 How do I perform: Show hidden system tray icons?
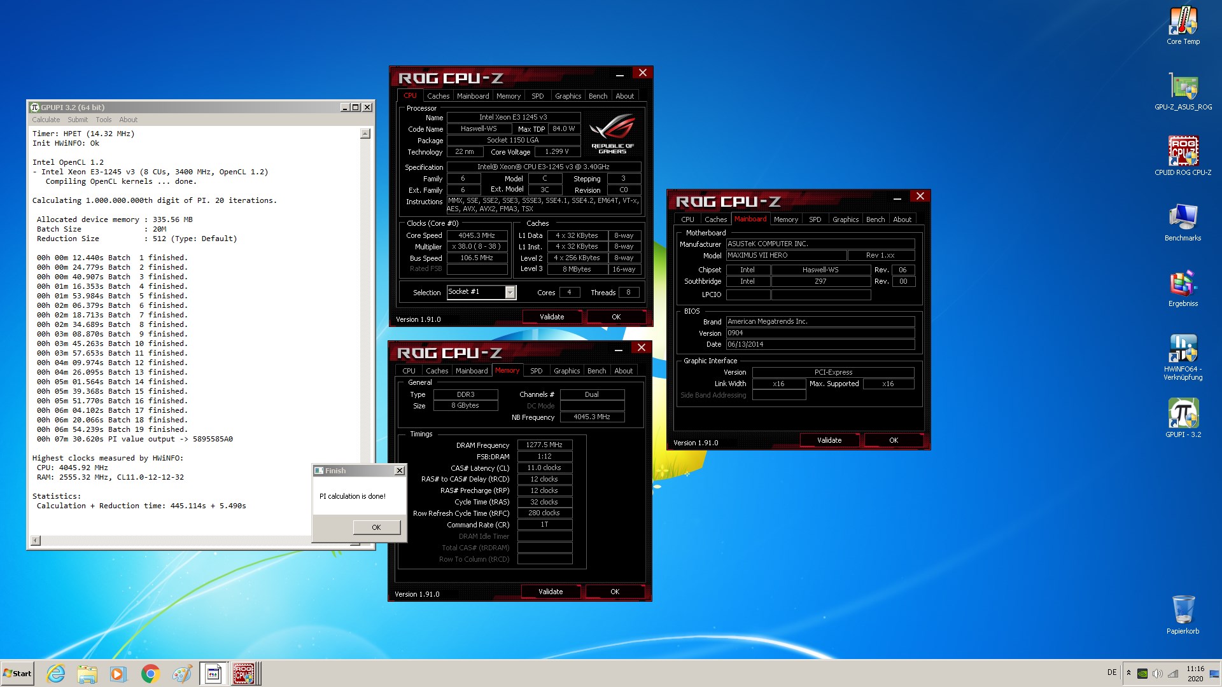coord(1128,673)
